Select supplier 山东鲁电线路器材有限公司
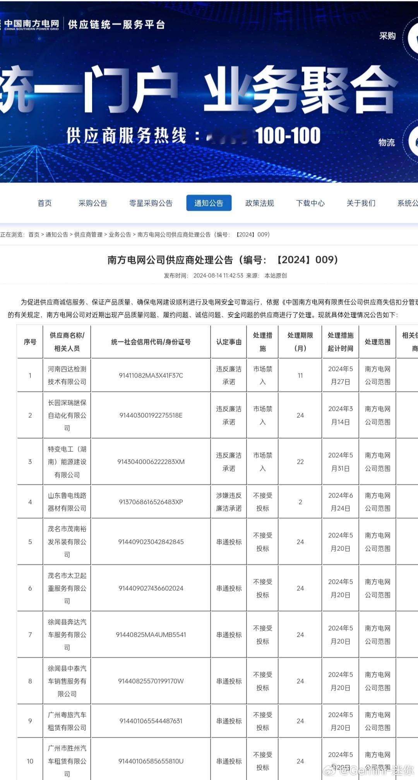 (x=67, y=502)
